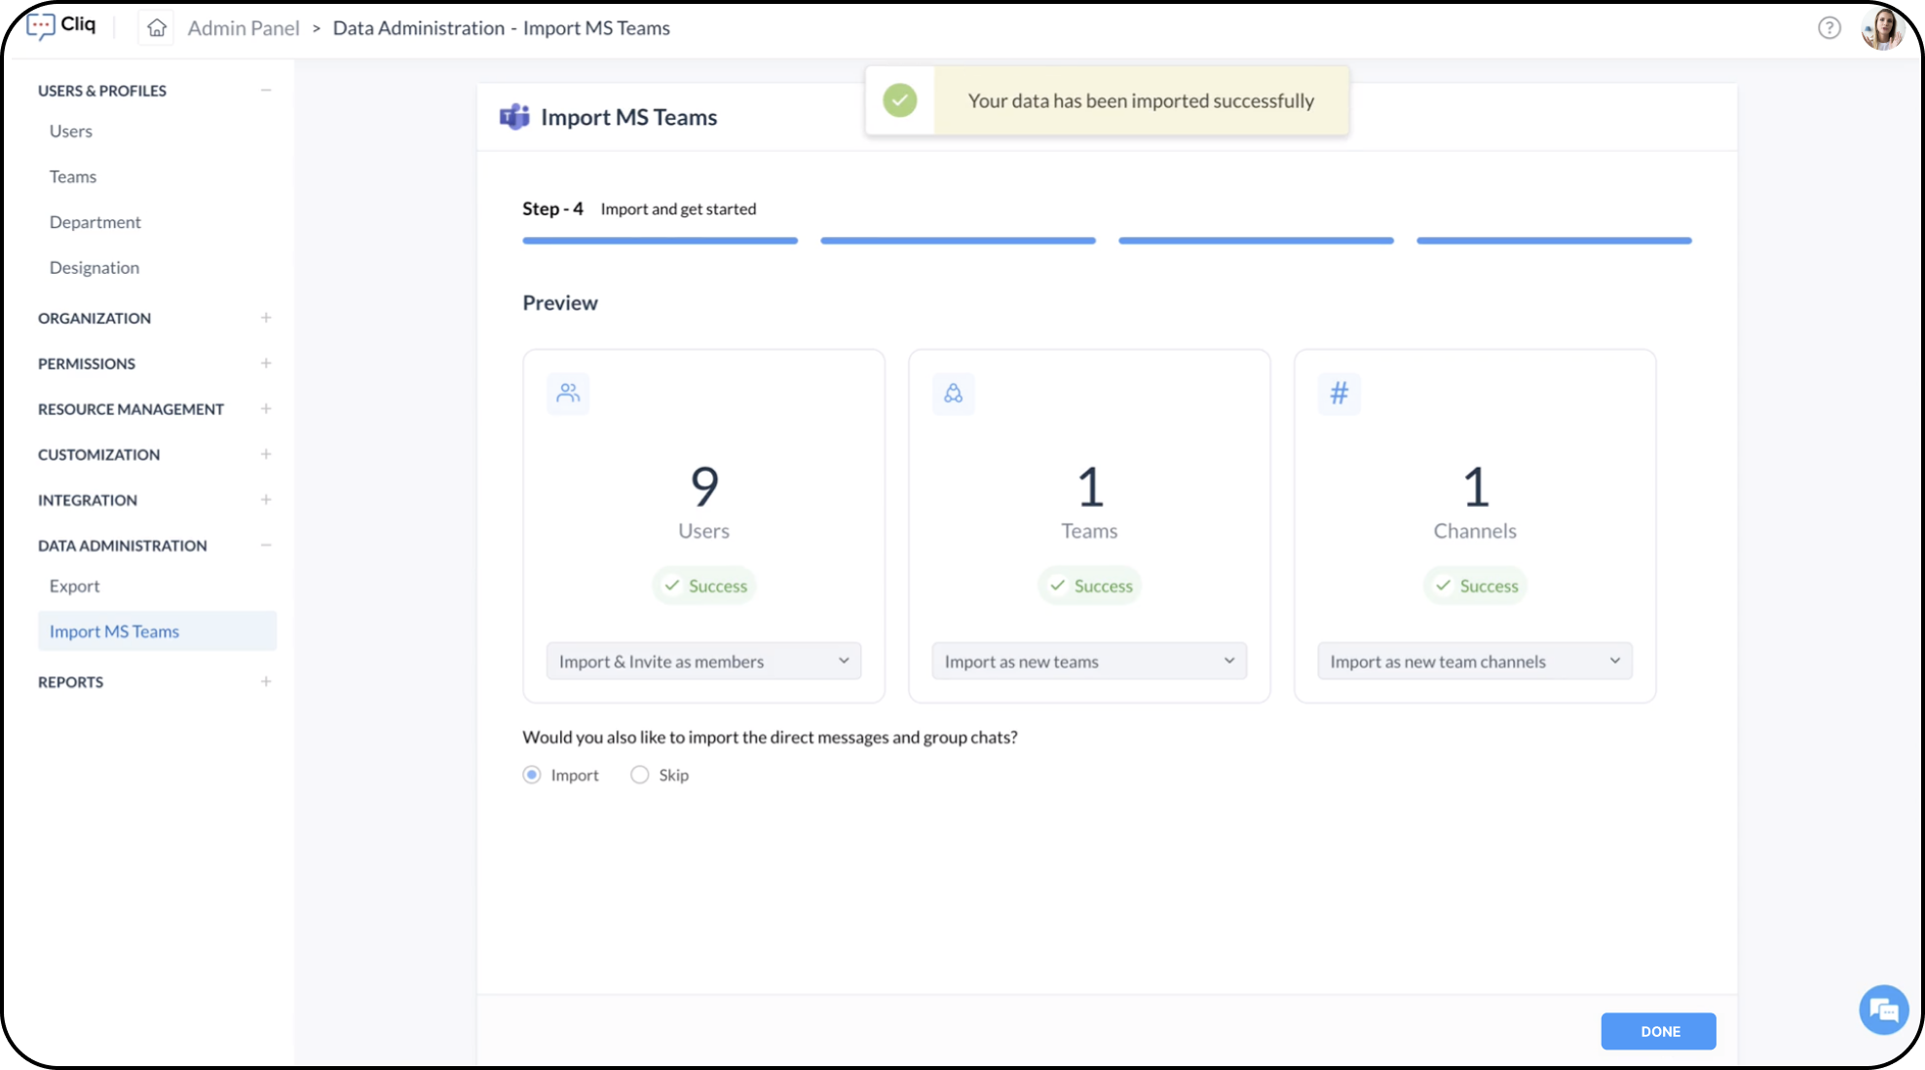Expand the Integration section
This screenshot has width=1925, height=1070.
tap(266, 500)
